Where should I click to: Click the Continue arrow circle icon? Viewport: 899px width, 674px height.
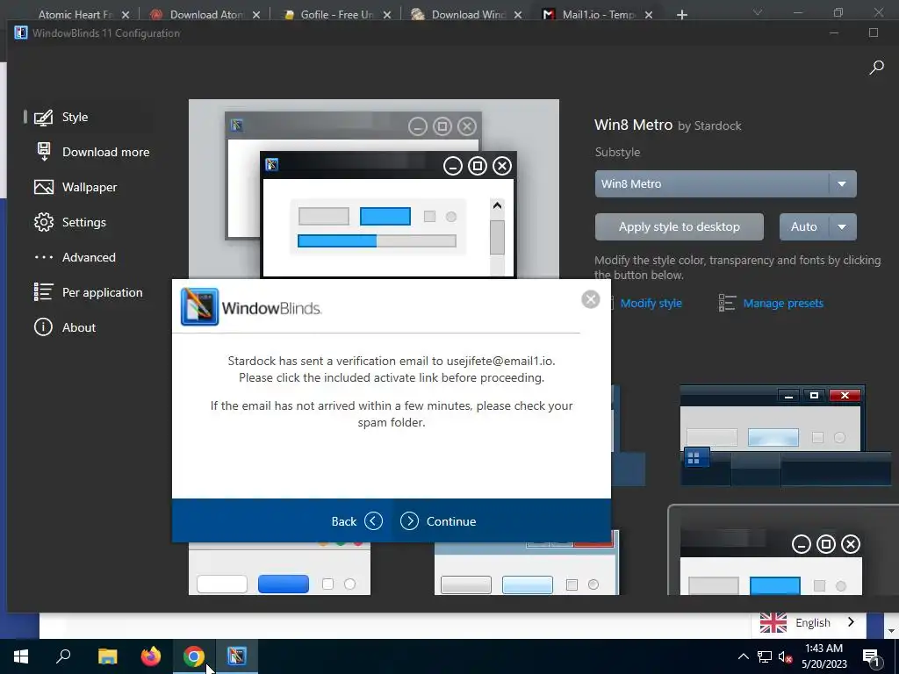409,521
